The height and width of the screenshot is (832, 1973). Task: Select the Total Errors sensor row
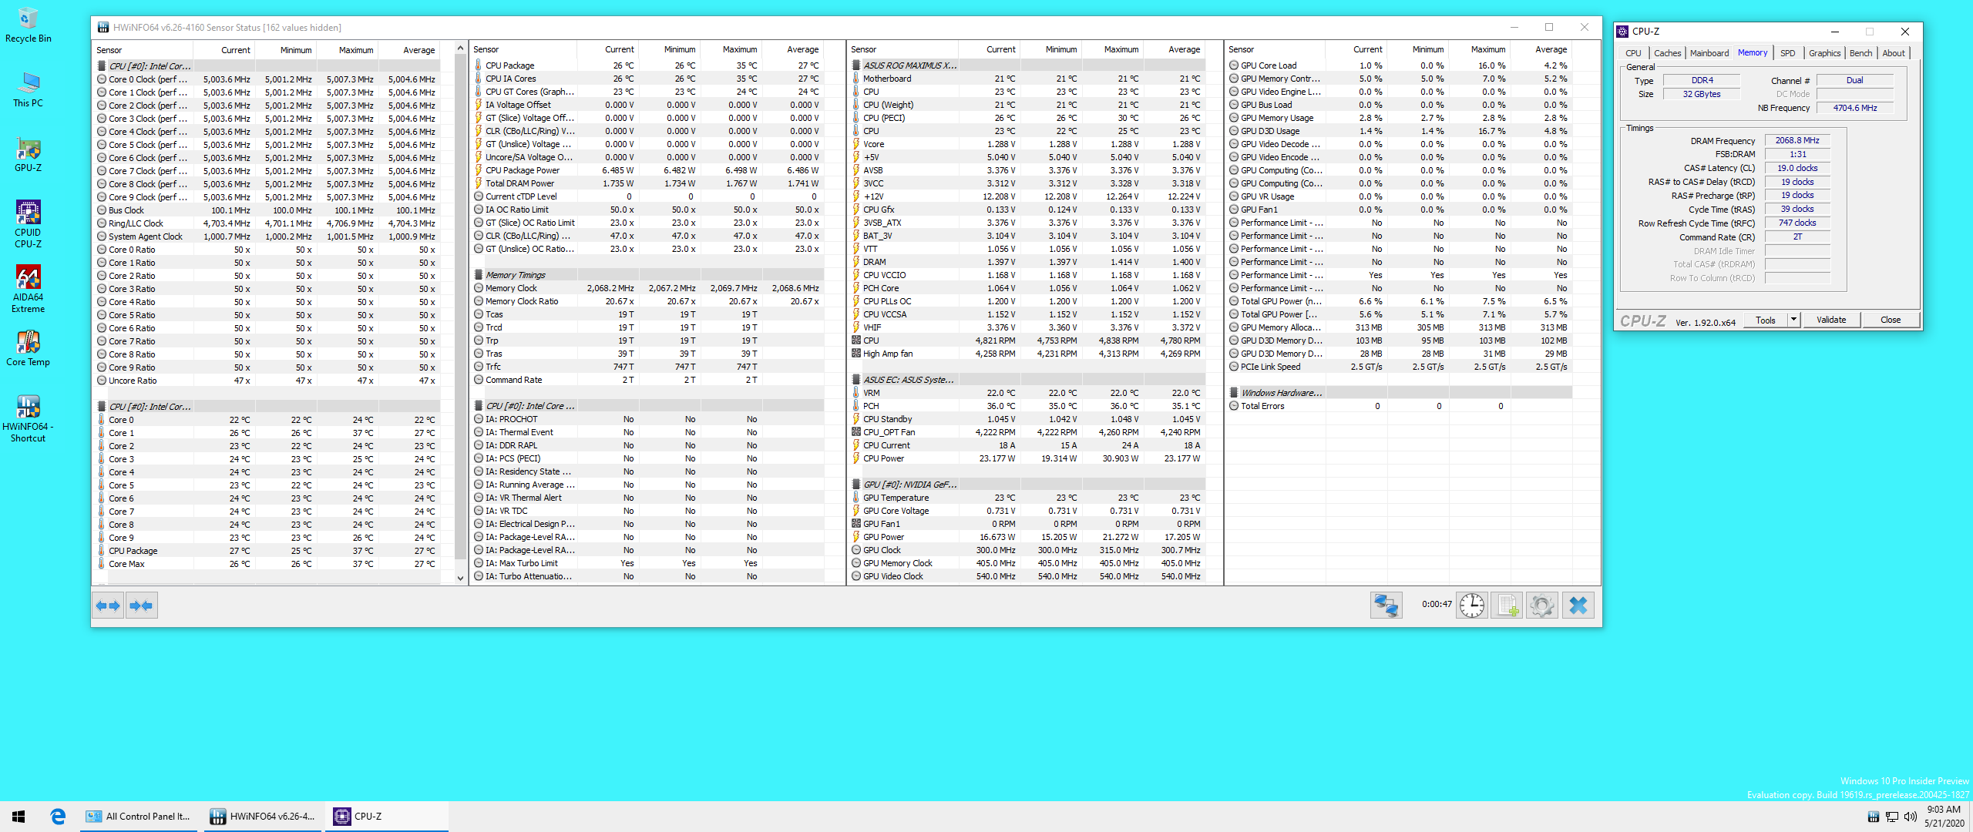1400,406
